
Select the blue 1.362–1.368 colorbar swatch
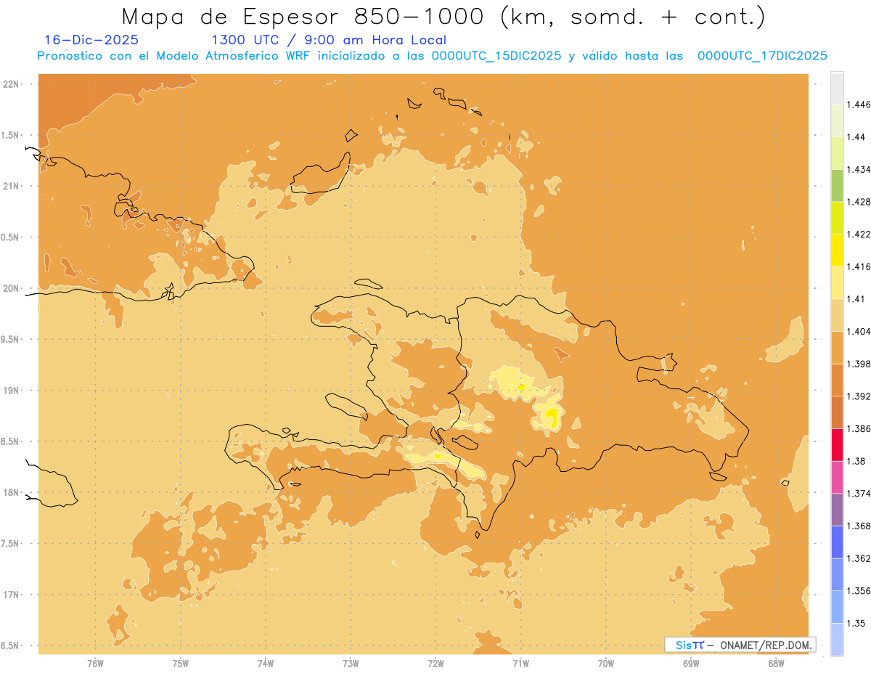coord(837,542)
